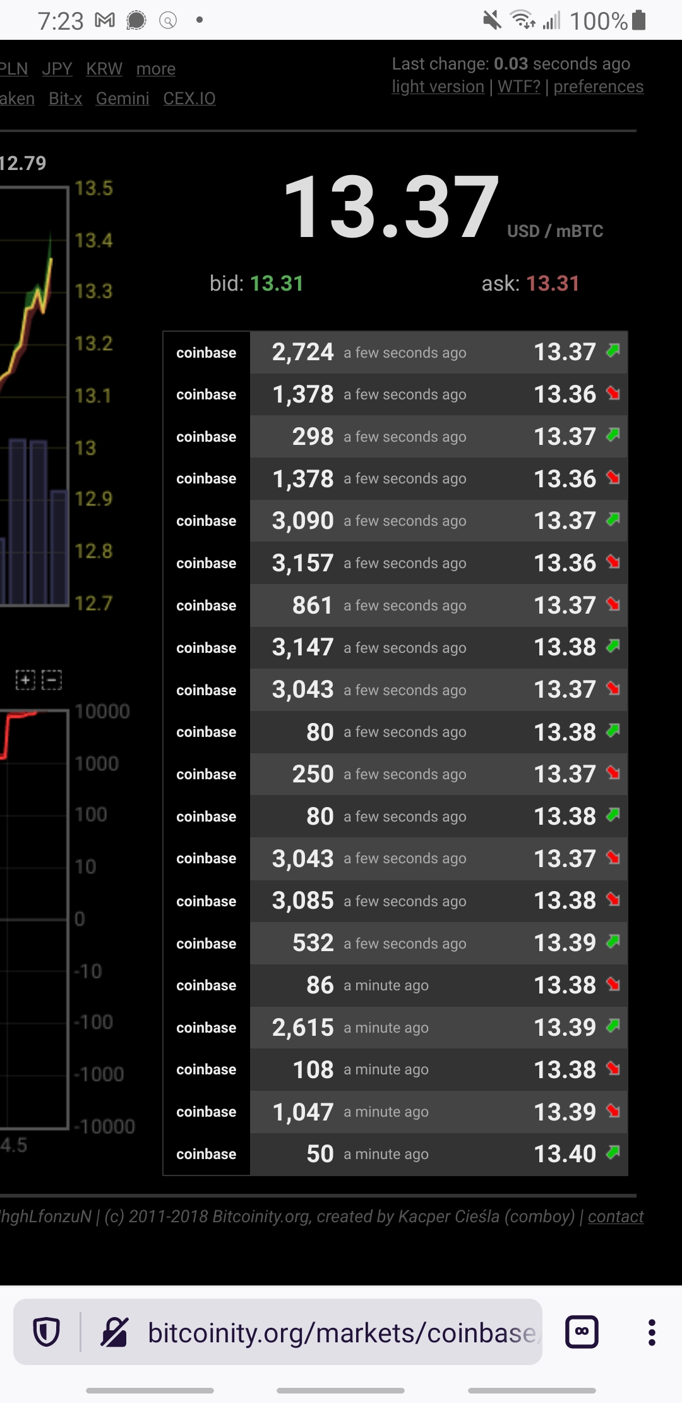Click green arrow on the 50 trade row
The image size is (682, 1403).
(613, 1153)
